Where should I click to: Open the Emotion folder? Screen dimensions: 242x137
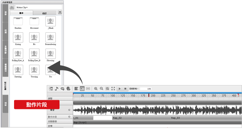click(18, 22)
